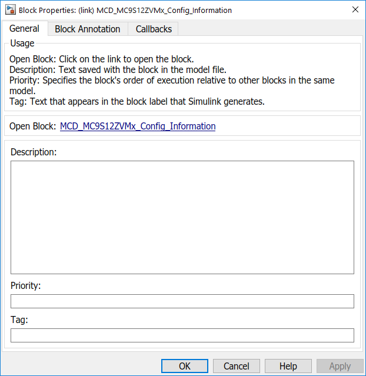Click the Usage group heading
Viewport: 366px width, 376px height.
pyautogui.click(x=22, y=43)
